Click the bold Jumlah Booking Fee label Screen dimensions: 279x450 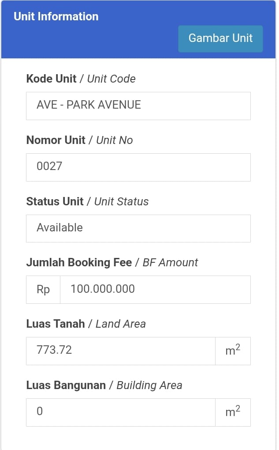point(79,263)
